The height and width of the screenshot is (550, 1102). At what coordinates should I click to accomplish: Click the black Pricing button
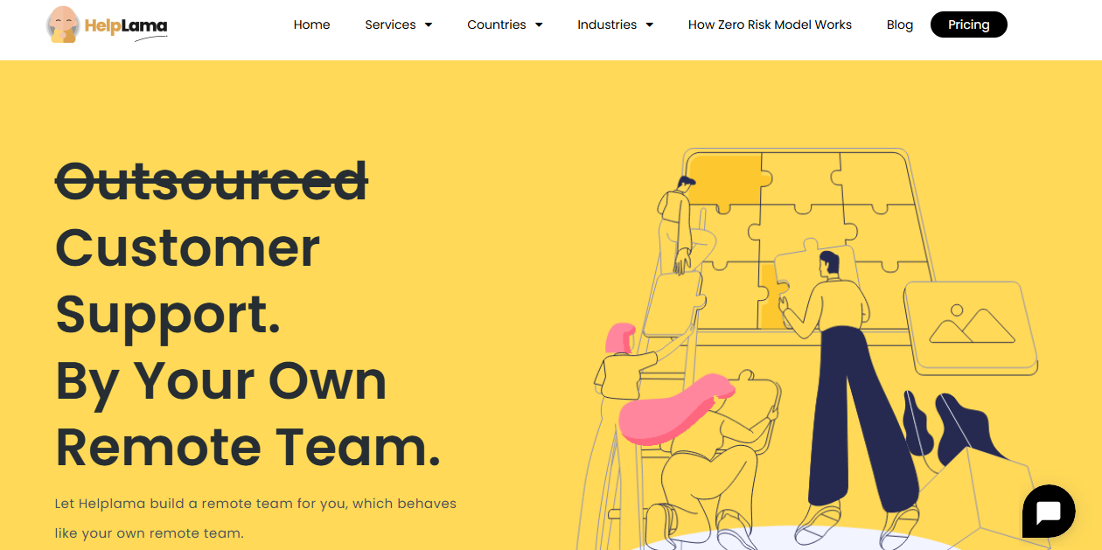click(969, 24)
